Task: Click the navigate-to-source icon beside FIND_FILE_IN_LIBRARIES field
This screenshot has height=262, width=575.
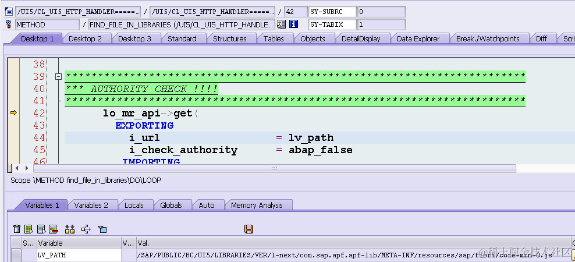Action: pos(281,24)
